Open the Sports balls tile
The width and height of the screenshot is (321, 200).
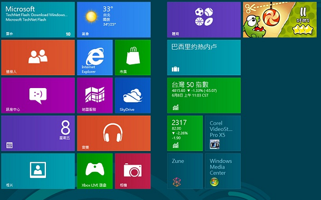(204, 20)
